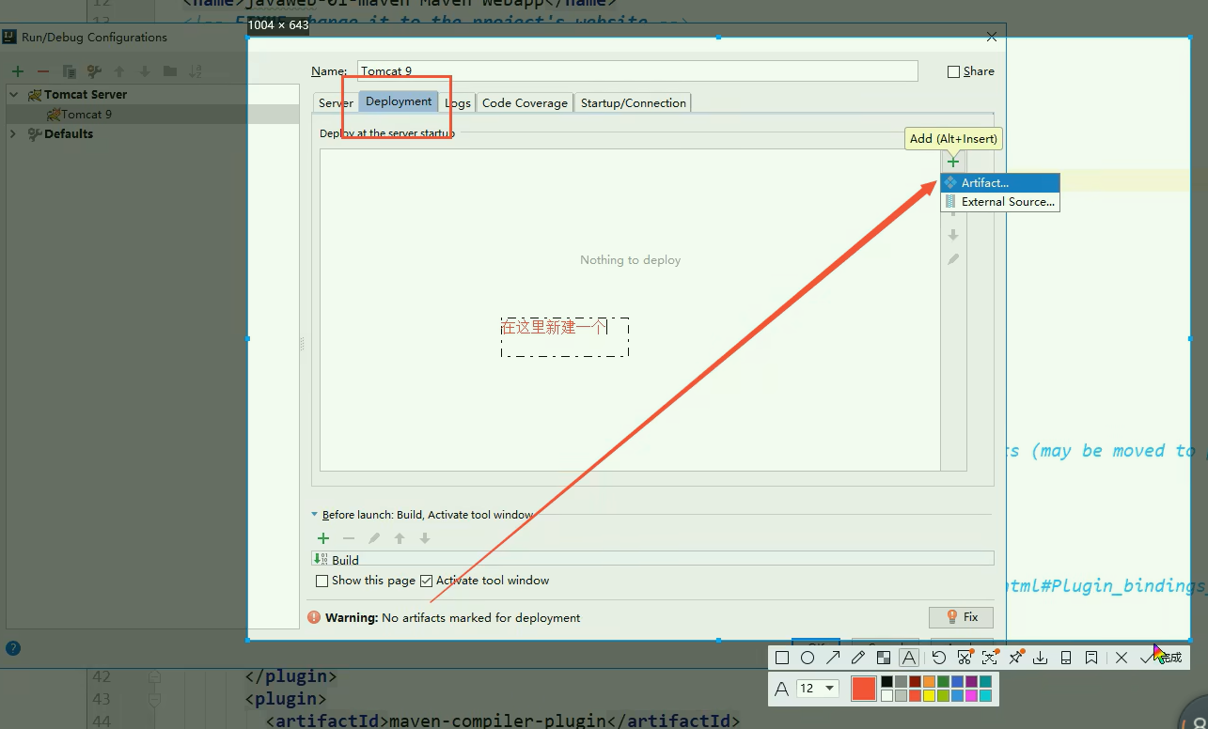Send screenshot to phone icon
Screen dimensions: 1208x729
coord(1066,658)
